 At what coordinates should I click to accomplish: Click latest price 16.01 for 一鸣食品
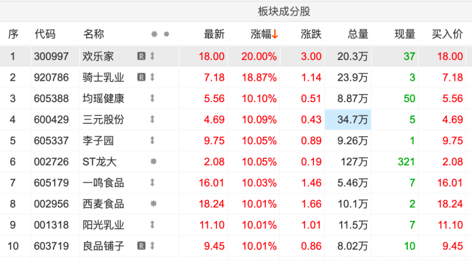click(211, 183)
